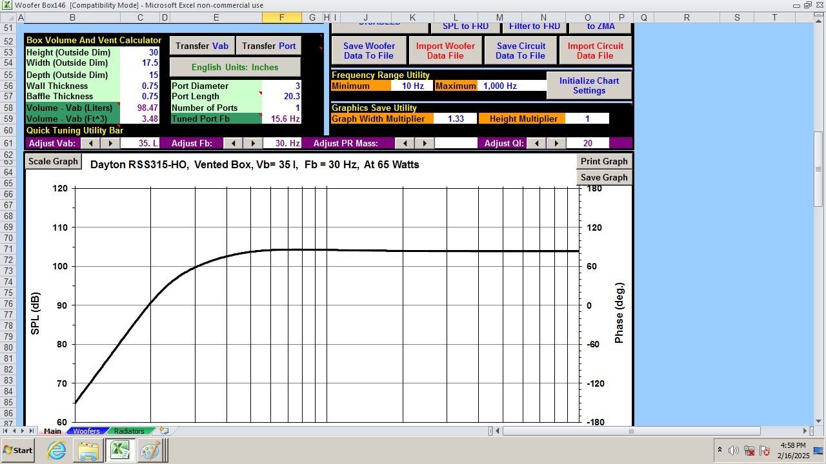Open the Paint taskbar icon
826x464 pixels.
coord(151,450)
